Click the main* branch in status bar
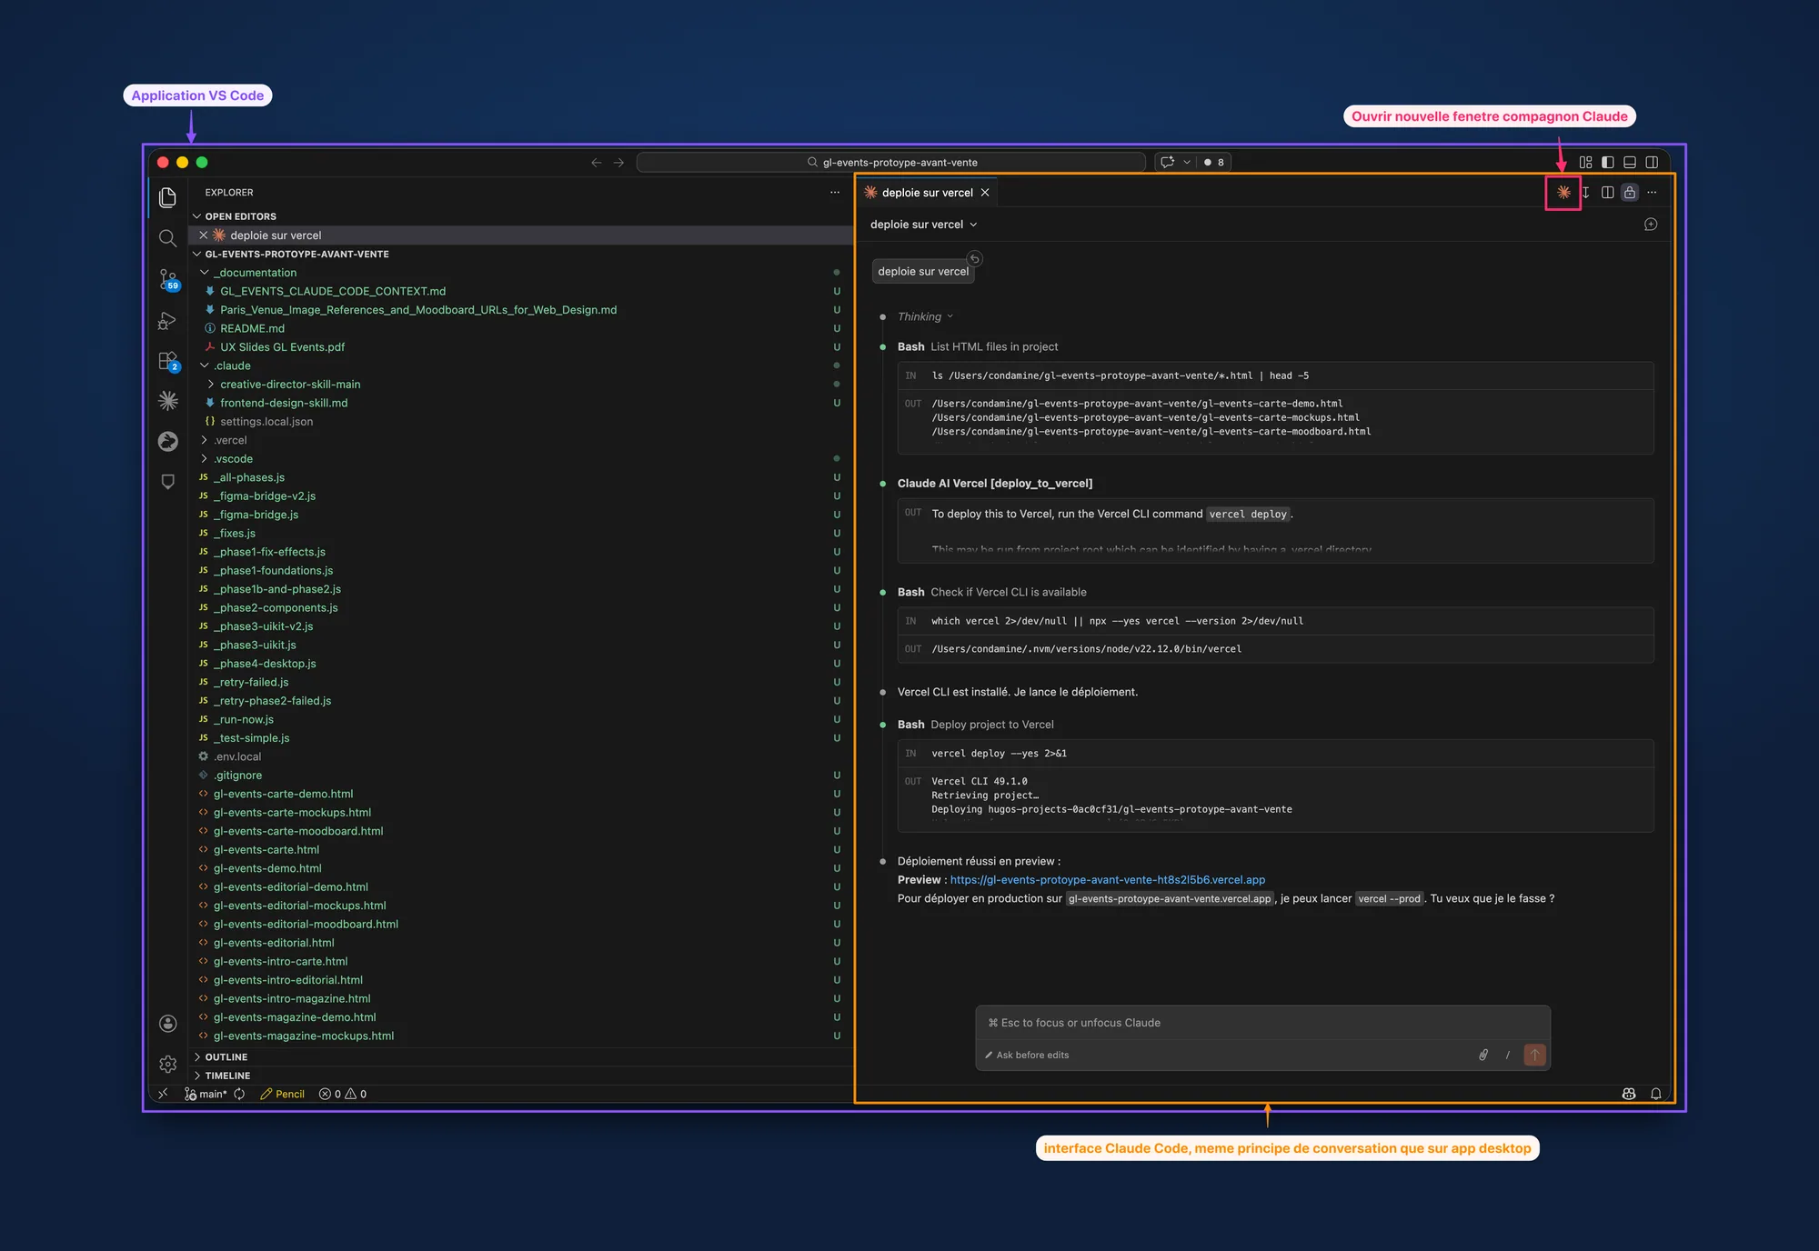Viewport: 1819px width, 1251px height. pos(206,1094)
